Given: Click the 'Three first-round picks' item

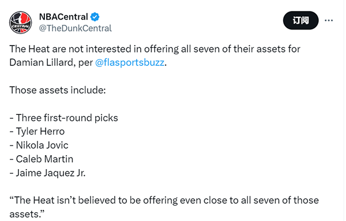Looking at the screenshot, I should pos(64,118).
